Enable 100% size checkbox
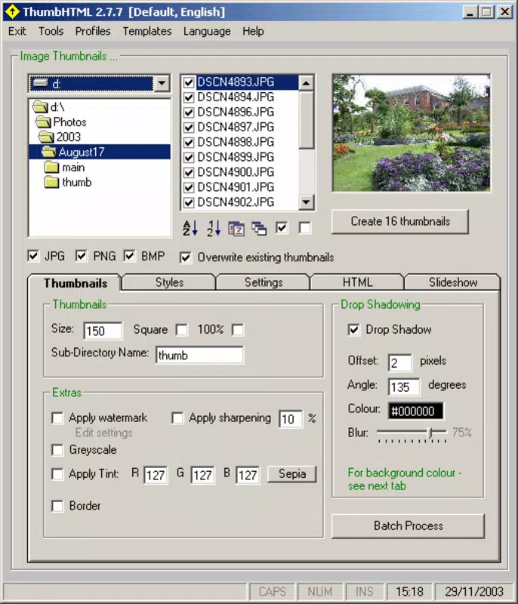 click(238, 330)
